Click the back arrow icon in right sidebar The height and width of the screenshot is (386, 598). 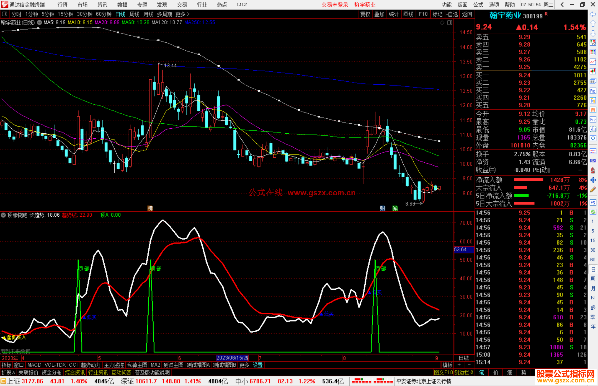coord(593,14)
